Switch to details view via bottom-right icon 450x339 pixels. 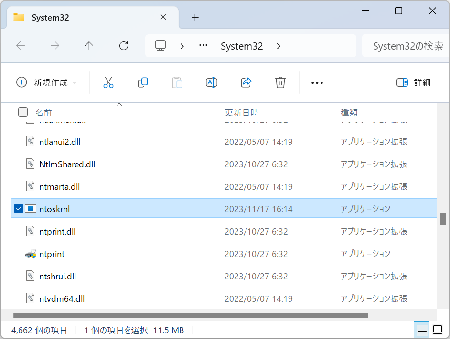422,329
